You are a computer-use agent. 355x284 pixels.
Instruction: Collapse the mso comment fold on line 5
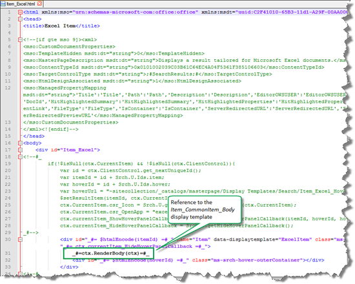(x=20, y=40)
